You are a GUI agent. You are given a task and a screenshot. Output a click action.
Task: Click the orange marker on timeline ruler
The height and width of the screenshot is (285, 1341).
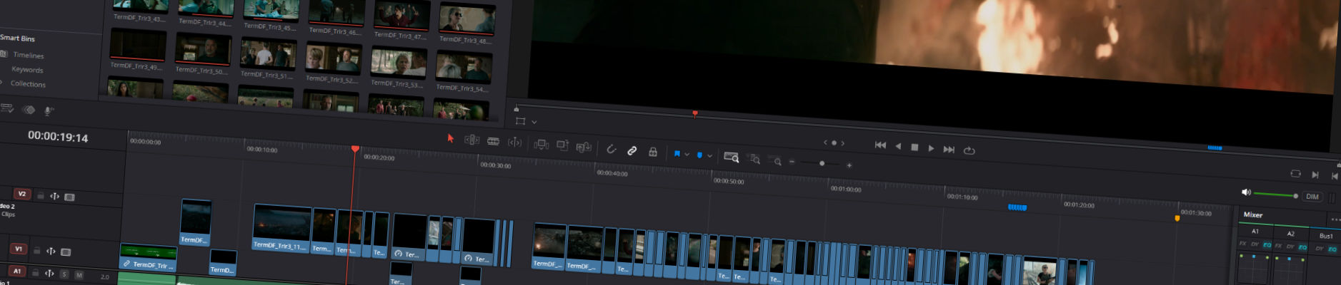point(1177,218)
